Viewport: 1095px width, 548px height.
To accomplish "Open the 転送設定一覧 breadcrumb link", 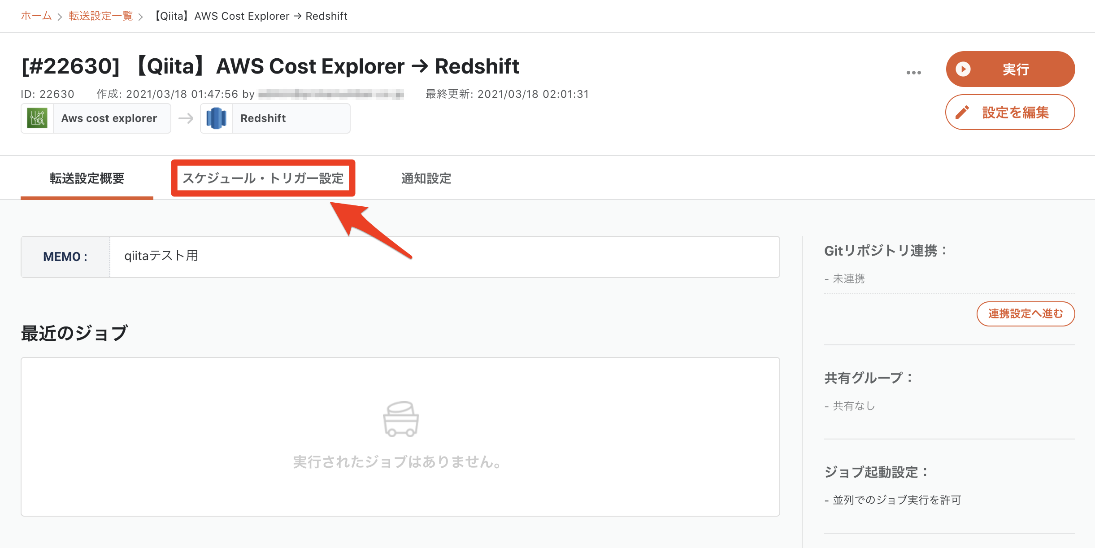I will point(101,16).
